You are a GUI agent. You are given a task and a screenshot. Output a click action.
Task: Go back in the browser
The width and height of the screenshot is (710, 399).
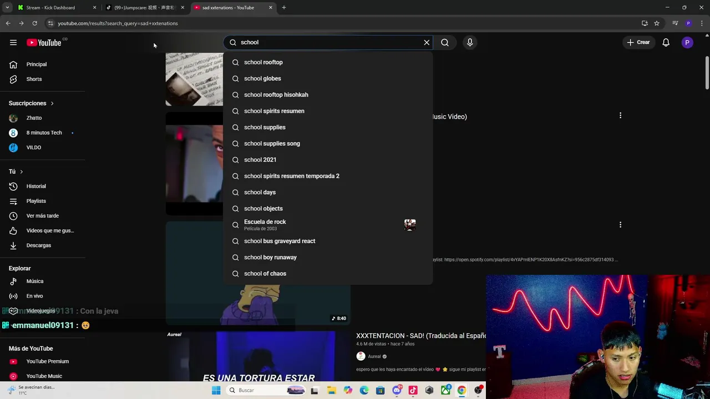pos(8,23)
